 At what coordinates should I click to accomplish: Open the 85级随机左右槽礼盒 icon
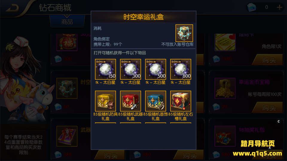pyautogui.click(x=181, y=101)
